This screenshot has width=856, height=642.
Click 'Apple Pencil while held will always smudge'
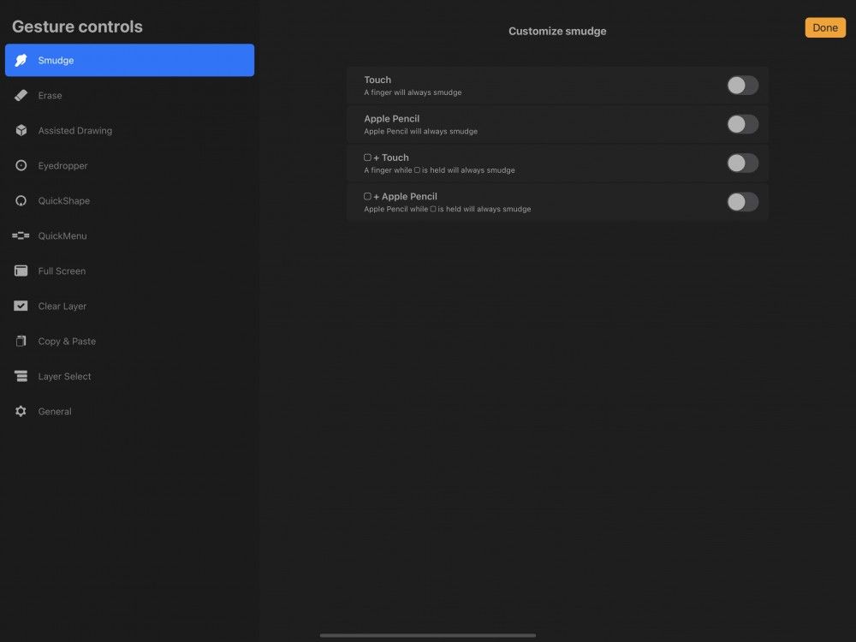coord(447,209)
